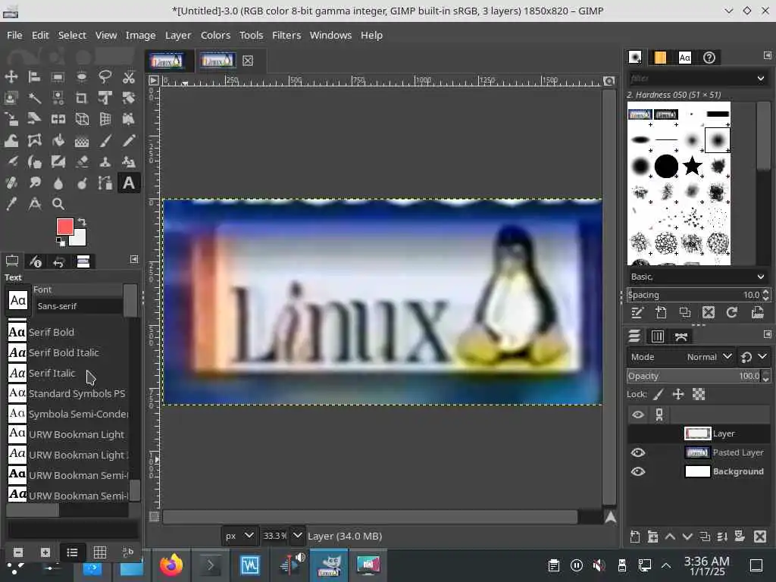Select the Free Select lasso tool
The image size is (776, 582).
click(x=105, y=77)
